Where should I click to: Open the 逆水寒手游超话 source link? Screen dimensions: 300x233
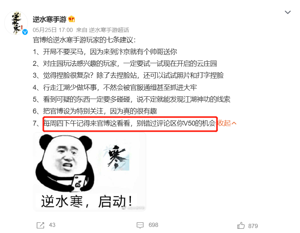(x=109, y=30)
